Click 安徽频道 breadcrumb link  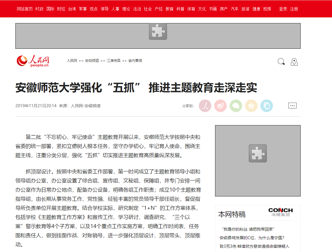[x=92, y=61]
